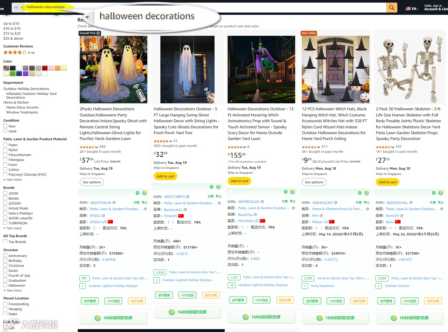
Task: Expand rating chevron beside 371 reviews
Action: 319,147
